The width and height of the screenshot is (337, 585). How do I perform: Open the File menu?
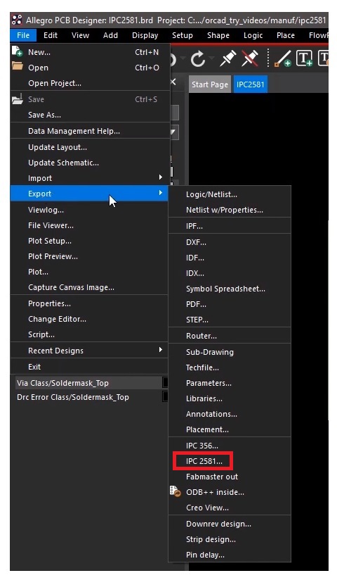(x=23, y=35)
